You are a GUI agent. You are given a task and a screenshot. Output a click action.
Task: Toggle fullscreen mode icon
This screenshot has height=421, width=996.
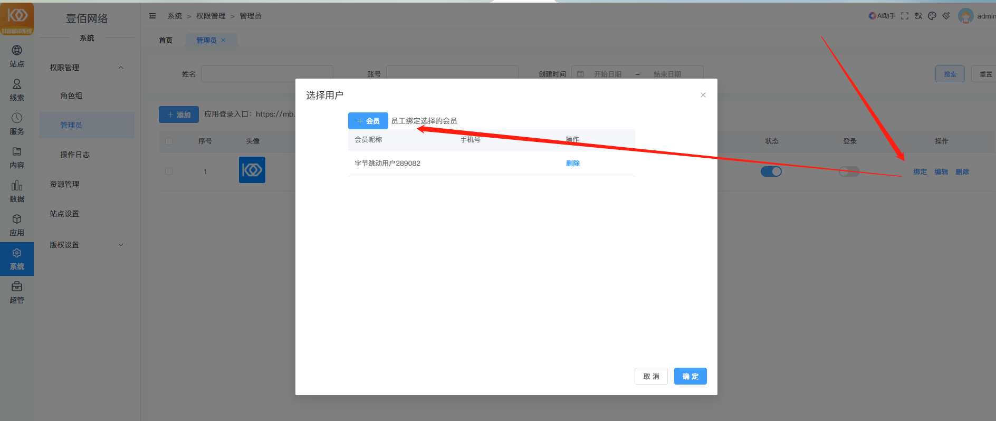(905, 16)
